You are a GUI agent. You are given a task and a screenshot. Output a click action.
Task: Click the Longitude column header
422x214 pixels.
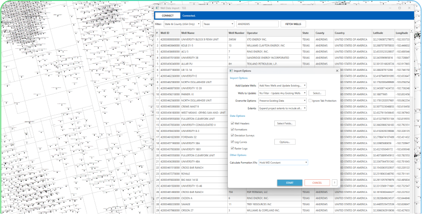(402, 33)
